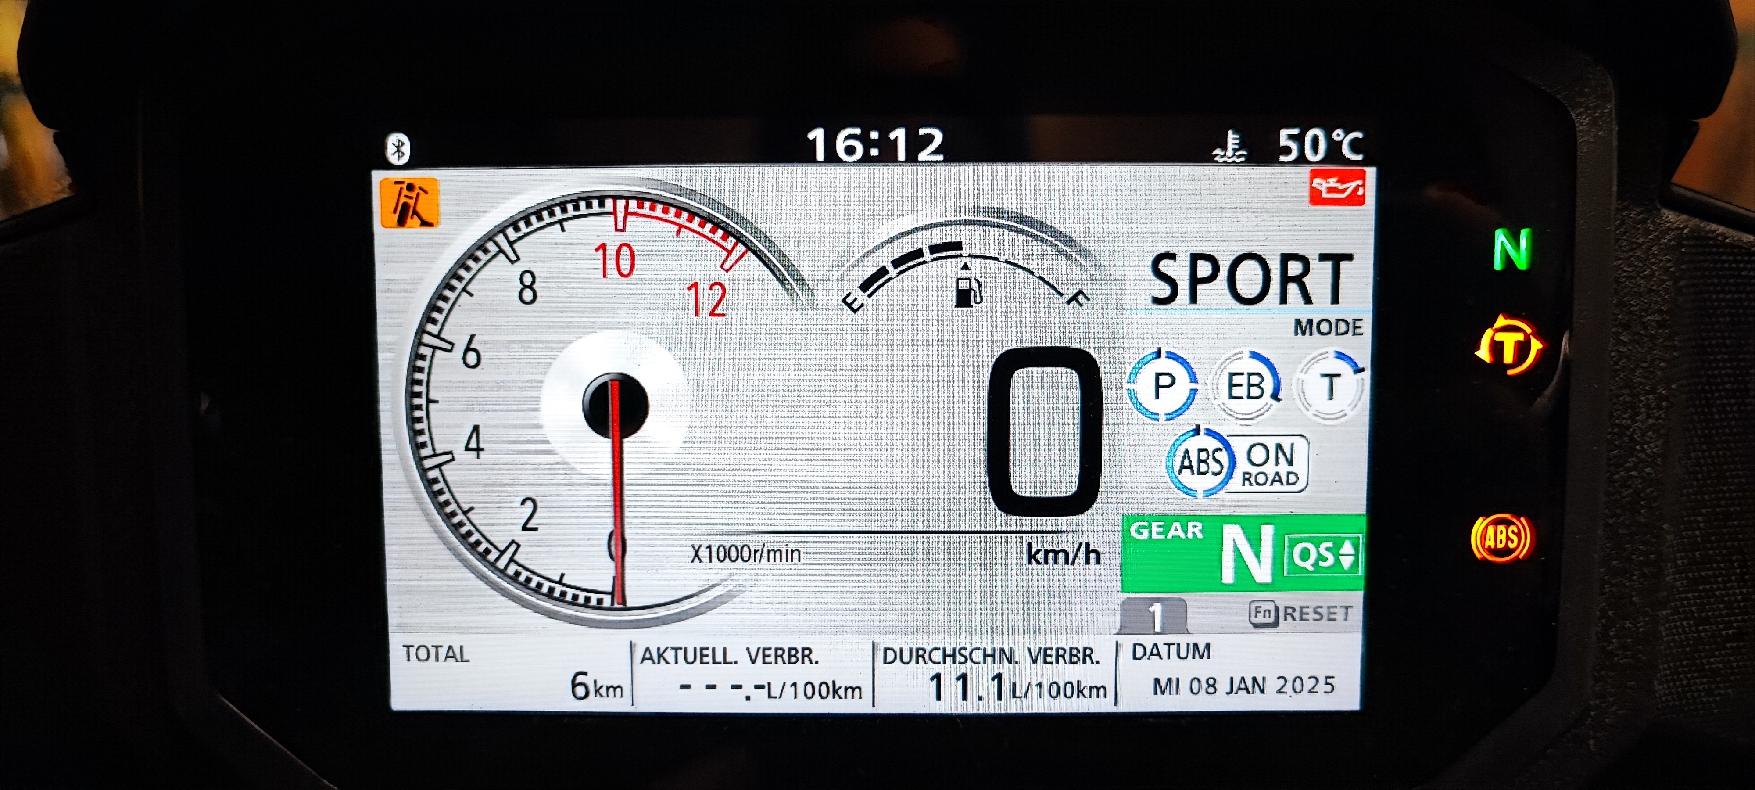Select the T torque control indicator

coord(1329,387)
